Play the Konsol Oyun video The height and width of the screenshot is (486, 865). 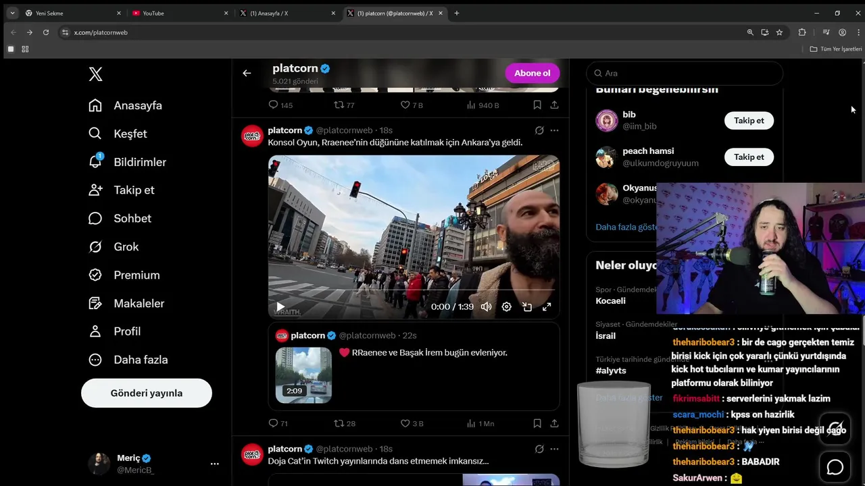[280, 306]
